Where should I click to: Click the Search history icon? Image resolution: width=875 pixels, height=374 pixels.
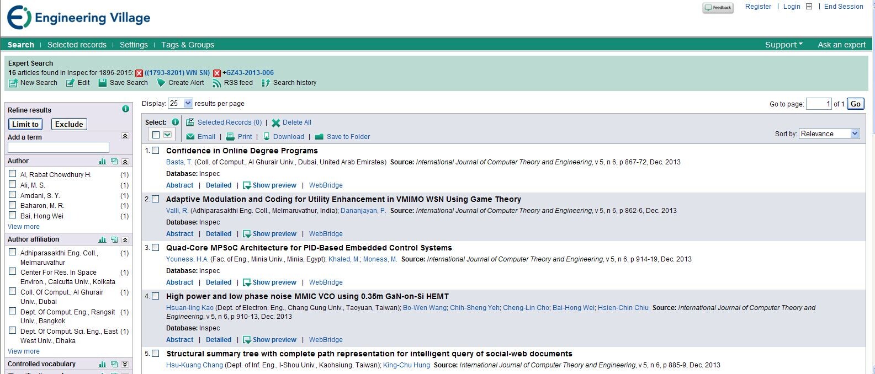[266, 83]
